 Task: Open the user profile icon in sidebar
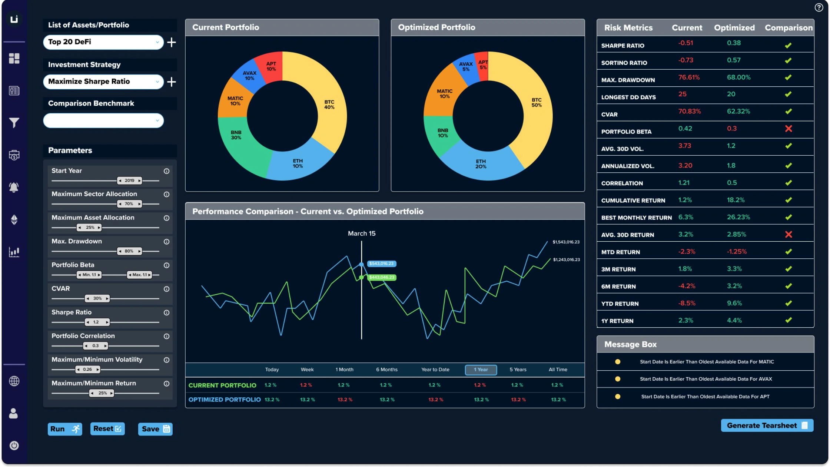click(x=13, y=413)
